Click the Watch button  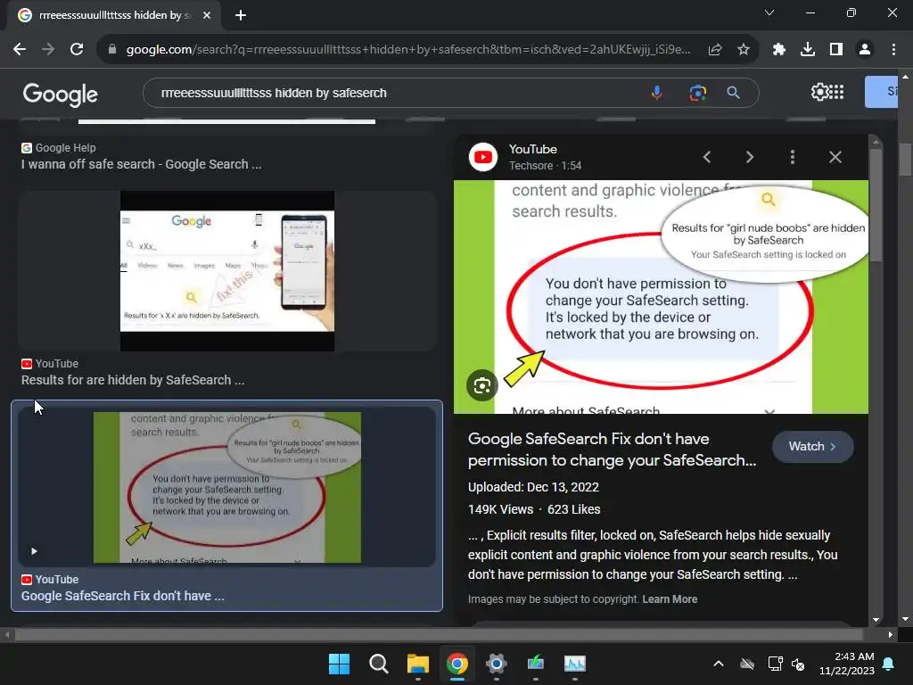click(813, 447)
